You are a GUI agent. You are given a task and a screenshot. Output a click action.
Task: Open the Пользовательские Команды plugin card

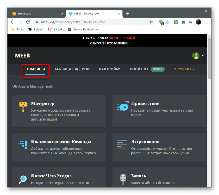[59, 147]
